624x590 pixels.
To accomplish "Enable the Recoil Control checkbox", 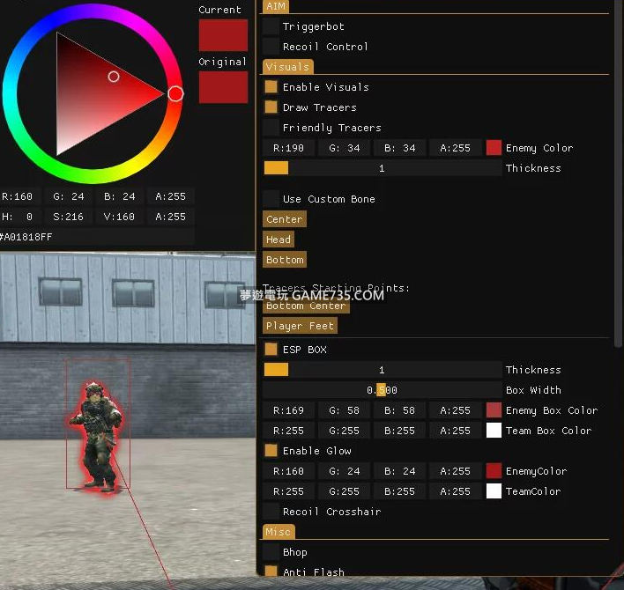I will [271, 47].
